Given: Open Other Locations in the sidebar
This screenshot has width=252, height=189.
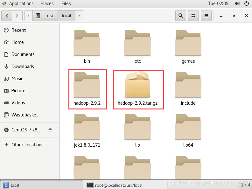Looking at the screenshot, I should point(30,145).
